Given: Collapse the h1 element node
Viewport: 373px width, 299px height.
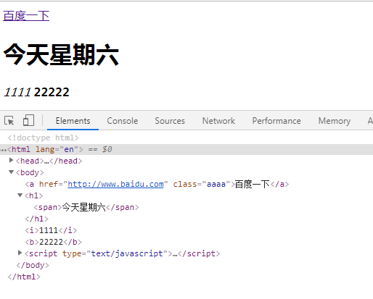Looking at the screenshot, I should (20, 195).
